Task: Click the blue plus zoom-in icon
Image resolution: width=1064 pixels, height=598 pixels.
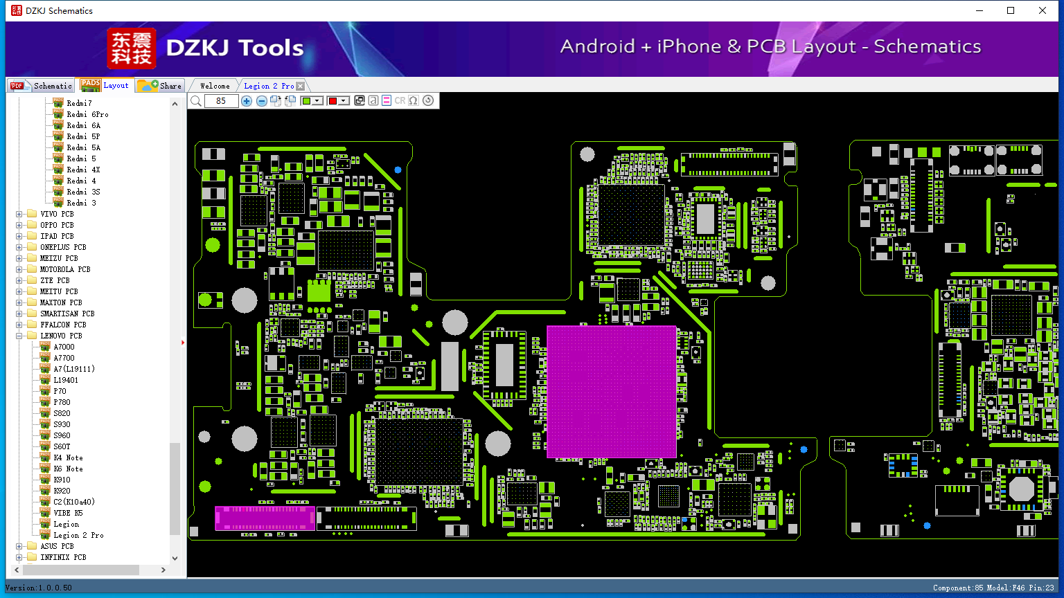Action: tap(247, 101)
